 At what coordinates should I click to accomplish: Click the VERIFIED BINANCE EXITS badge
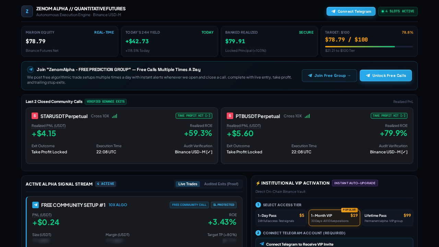106,102
